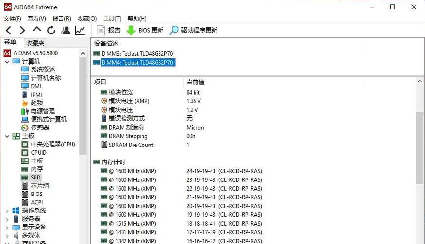Expand the 多媒体 tree node
Screen dimensions: 425x244
click(x=7, y=236)
